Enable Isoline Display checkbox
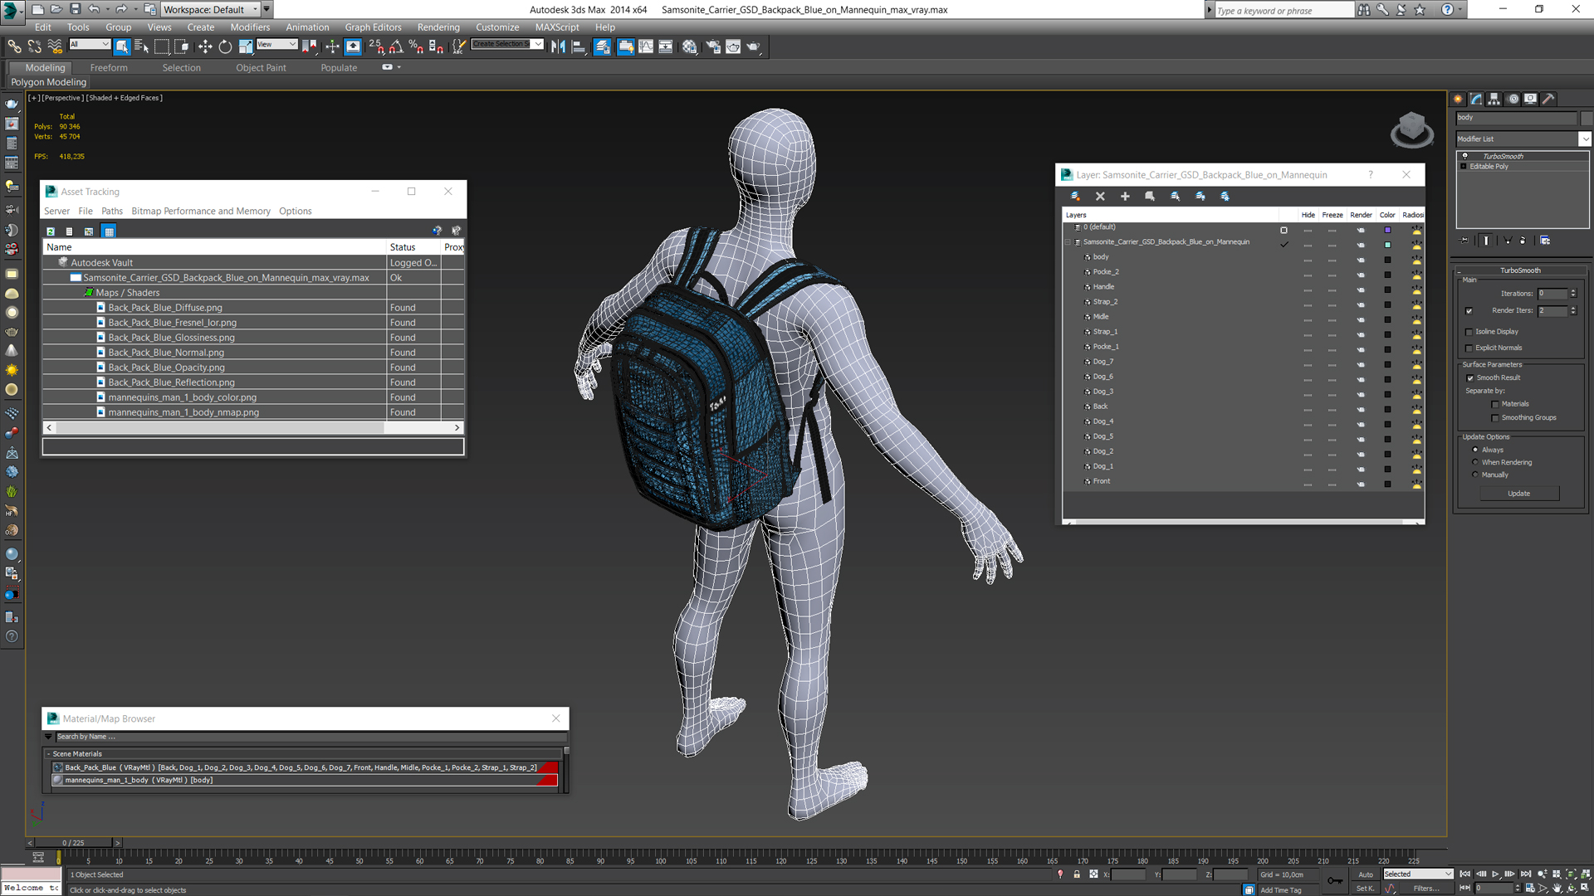The image size is (1594, 896). [x=1469, y=332]
